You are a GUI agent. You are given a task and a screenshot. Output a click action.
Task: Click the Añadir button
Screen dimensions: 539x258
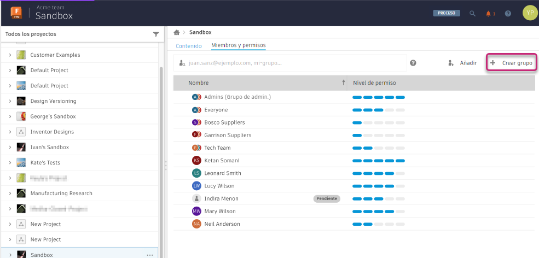(462, 63)
